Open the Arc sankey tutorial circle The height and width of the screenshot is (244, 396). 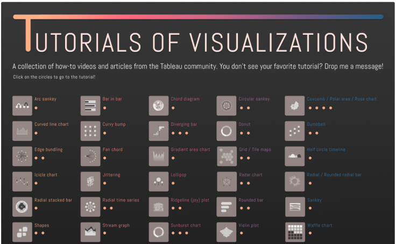(x=36, y=108)
